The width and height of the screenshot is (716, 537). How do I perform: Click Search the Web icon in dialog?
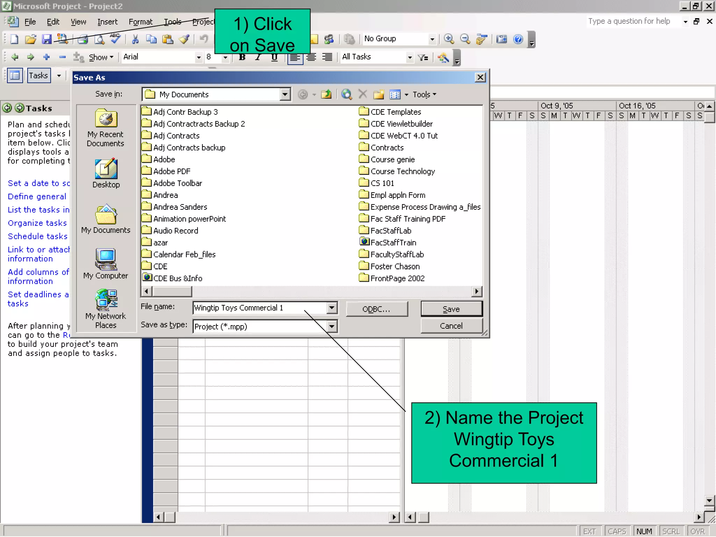(346, 94)
